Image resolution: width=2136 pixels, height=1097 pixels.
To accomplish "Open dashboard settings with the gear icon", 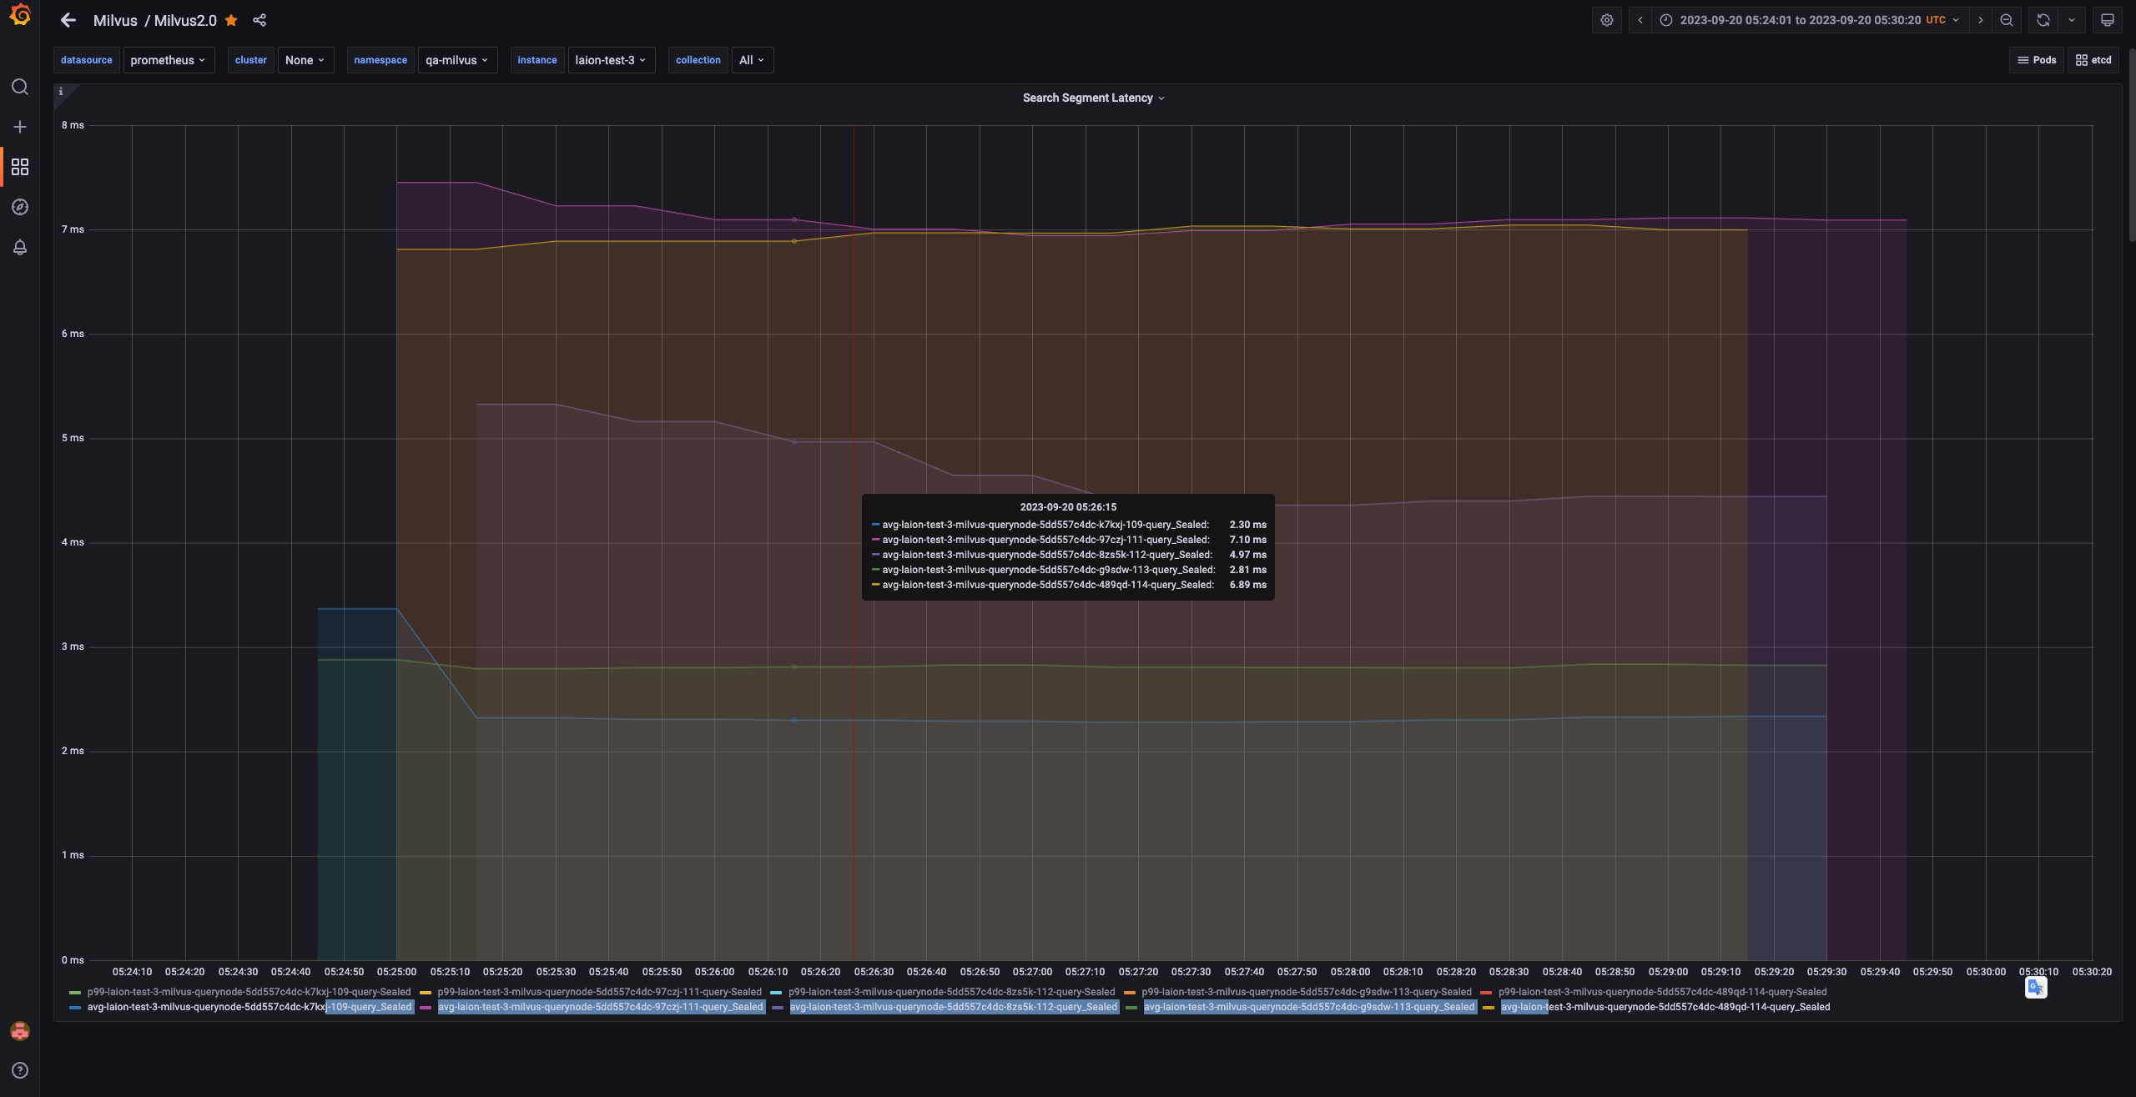I will tap(1606, 19).
